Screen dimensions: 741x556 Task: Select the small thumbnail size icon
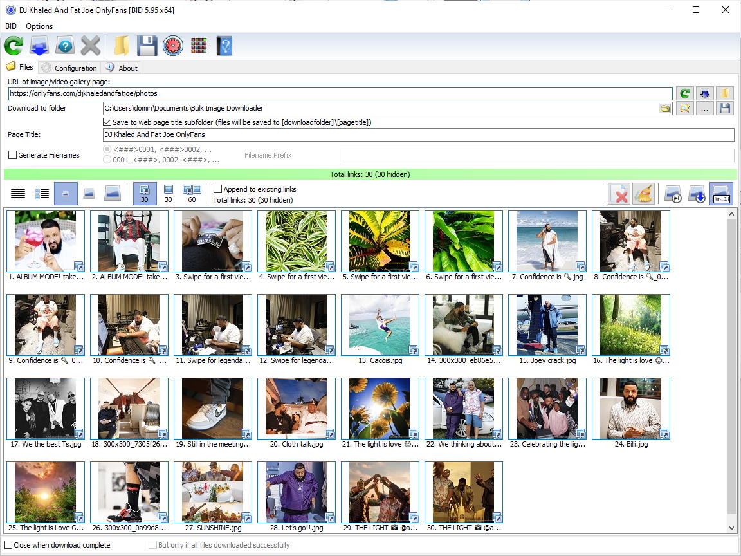(66, 194)
